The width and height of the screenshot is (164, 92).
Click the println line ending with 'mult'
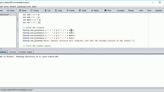[x=49, y=36]
